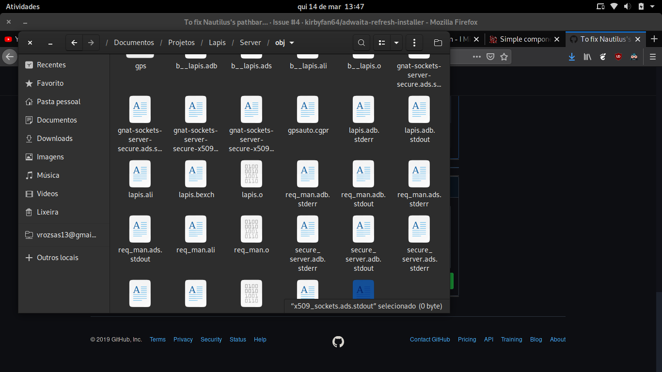
Task: Open Favorito in sidebar
Action: [64, 83]
